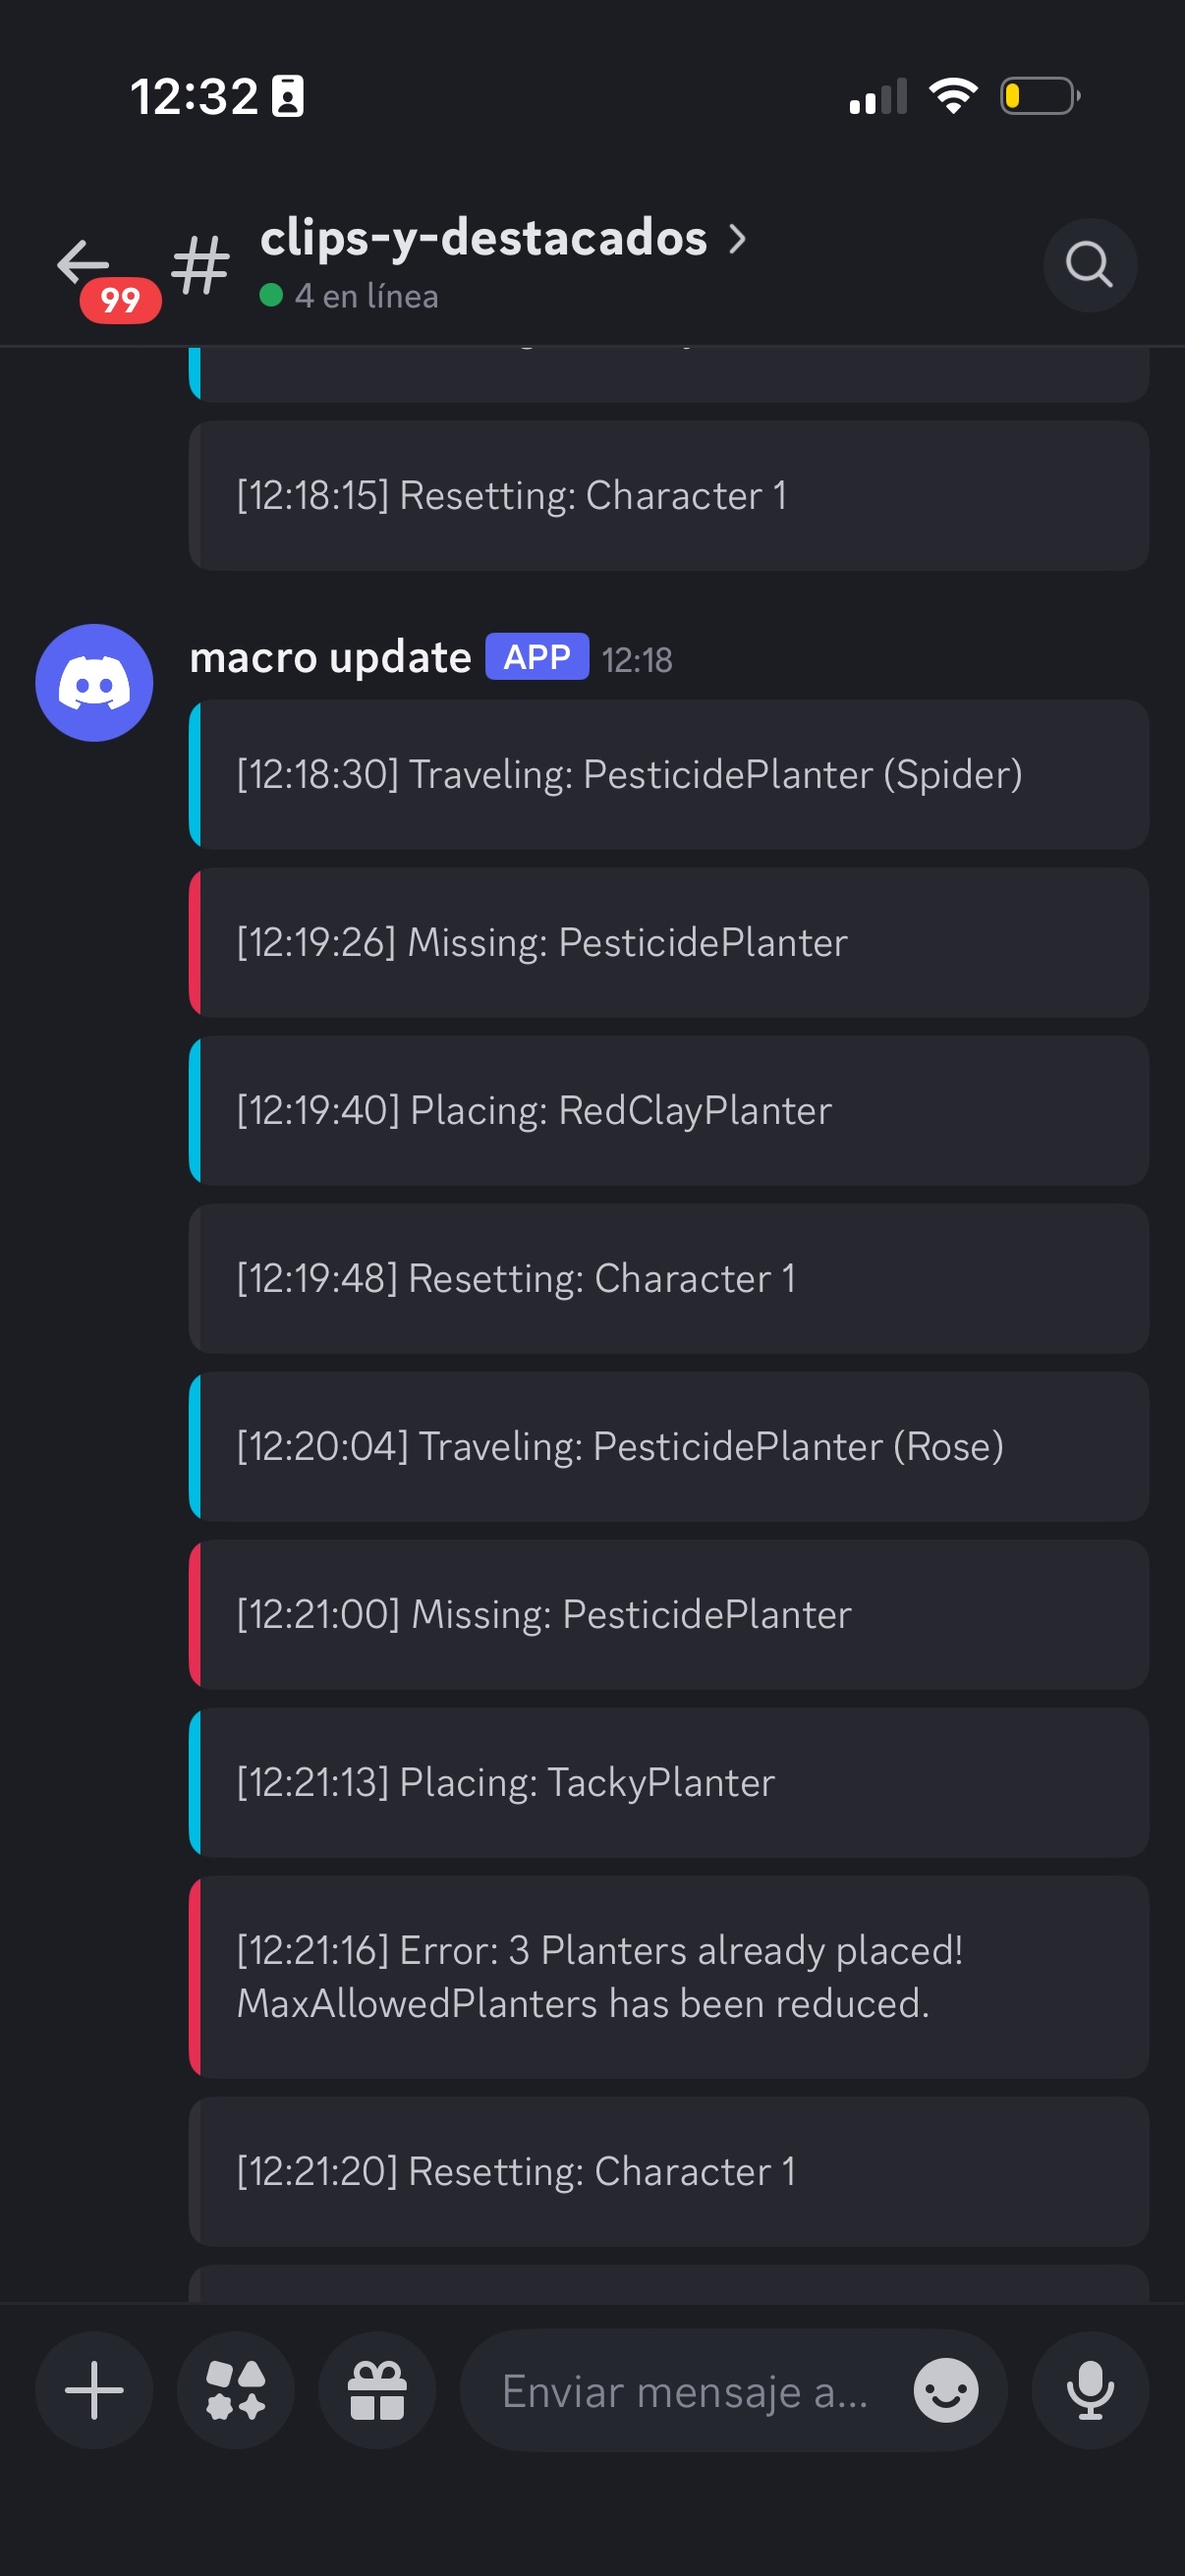Open the emoji picker smiley
This screenshot has height=2576, width=1185.
[945, 2390]
